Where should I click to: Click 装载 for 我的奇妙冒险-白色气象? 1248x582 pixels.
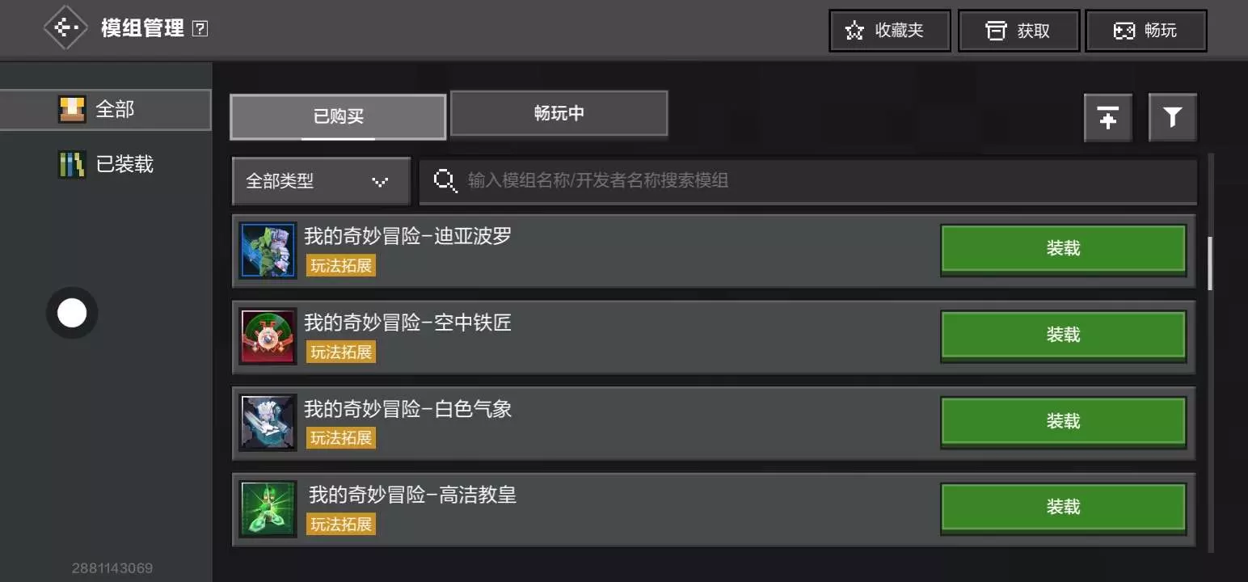point(1063,422)
